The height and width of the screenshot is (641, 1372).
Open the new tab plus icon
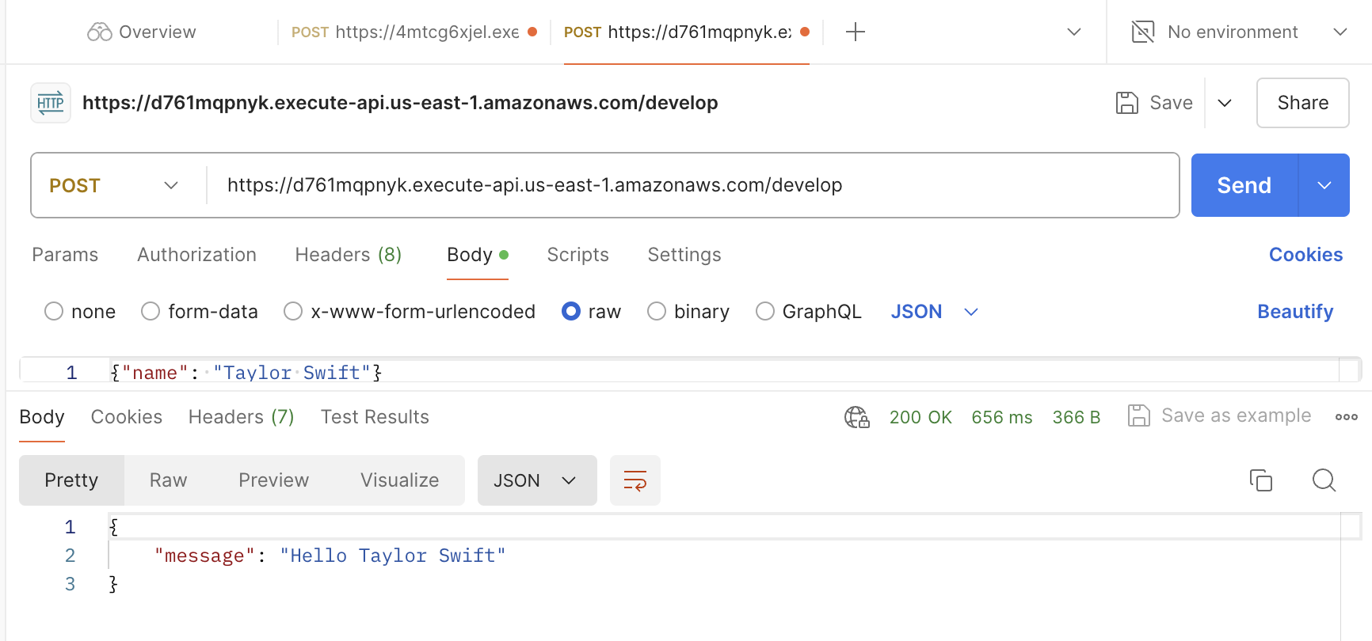pyautogui.click(x=856, y=32)
